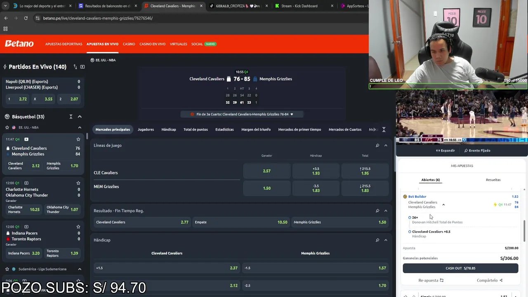Screen dimensions: 528x297
Task: Click the stream icon on Hornets vs Thunder match
Action: tap(26, 183)
